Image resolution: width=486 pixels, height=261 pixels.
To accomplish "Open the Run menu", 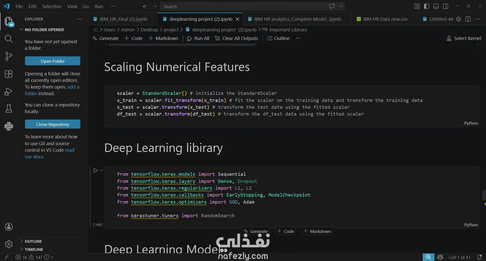I will [x=99, y=6].
